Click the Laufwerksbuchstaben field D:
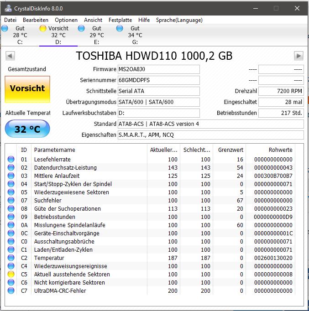309x311 pixels. coord(158,113)
